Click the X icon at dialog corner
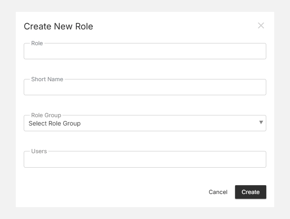Image resolution: width=290 pixels, height=219 pixels. click(x=261, y=25)
